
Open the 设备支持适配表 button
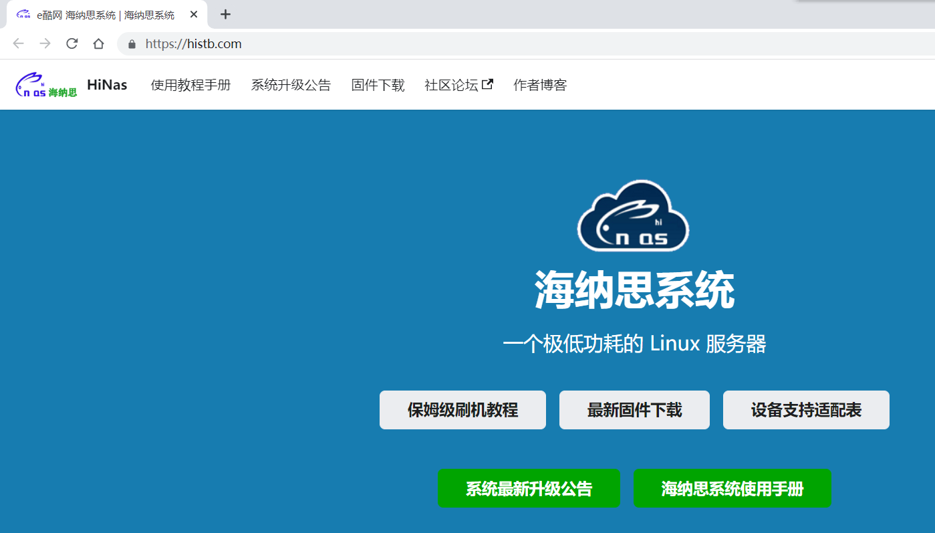tap(806, 410)
